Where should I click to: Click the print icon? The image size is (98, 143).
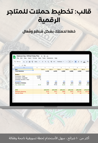[x=30, y=62]
